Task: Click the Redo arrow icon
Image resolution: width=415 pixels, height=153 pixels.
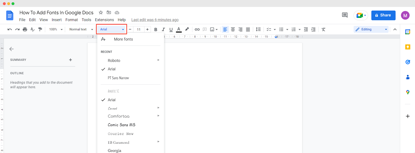Action: (x=17, y=30)
